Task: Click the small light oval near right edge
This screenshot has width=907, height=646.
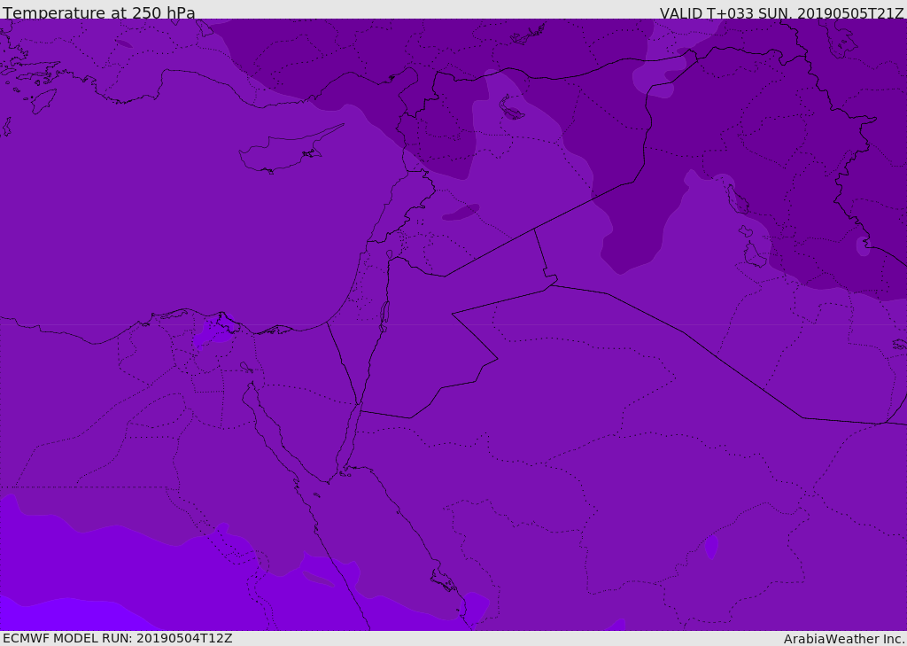Action: pos(863,245)
